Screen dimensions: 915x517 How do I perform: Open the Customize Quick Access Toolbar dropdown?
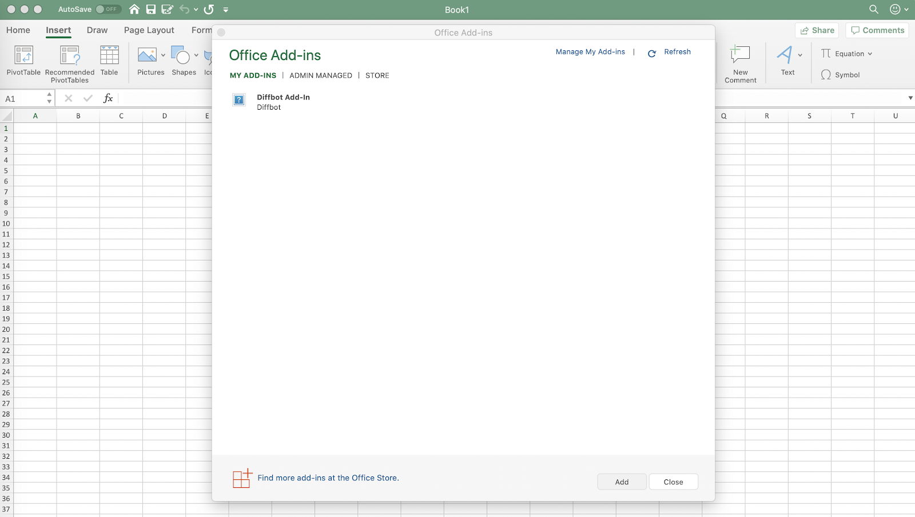226,10
